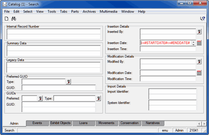Image resolution: width=209 pixels, height=135 pixels.
Task: Switch to the Movements tab
Action: click(107, 123)
